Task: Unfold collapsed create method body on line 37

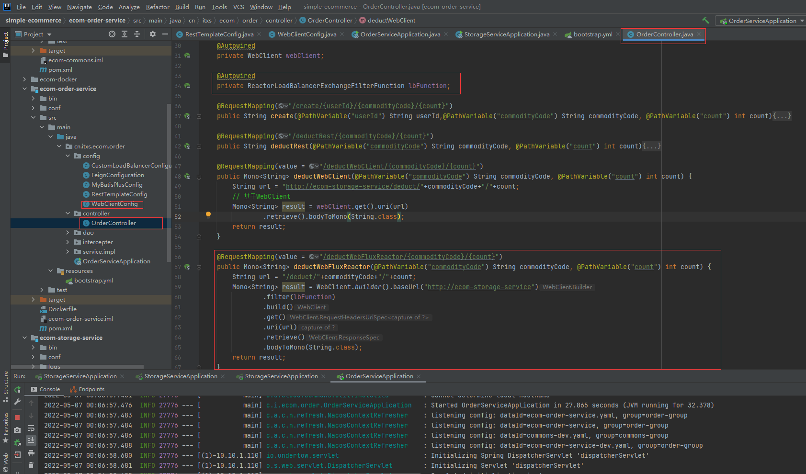Action: pyautogui.click(x=782, y=116)
